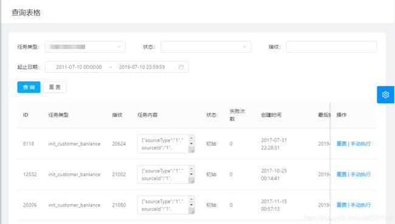The width and height of the screenshot is (395, 224).
Task: Select ID cell 8118
Action: [29, 144]
